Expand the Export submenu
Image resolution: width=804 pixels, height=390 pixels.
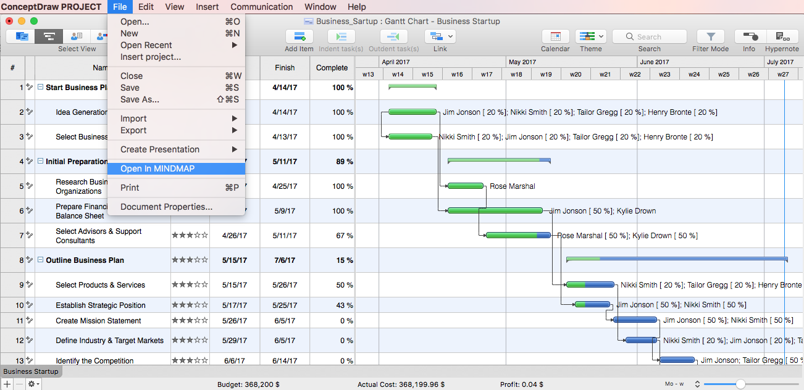tap(235, 130)
